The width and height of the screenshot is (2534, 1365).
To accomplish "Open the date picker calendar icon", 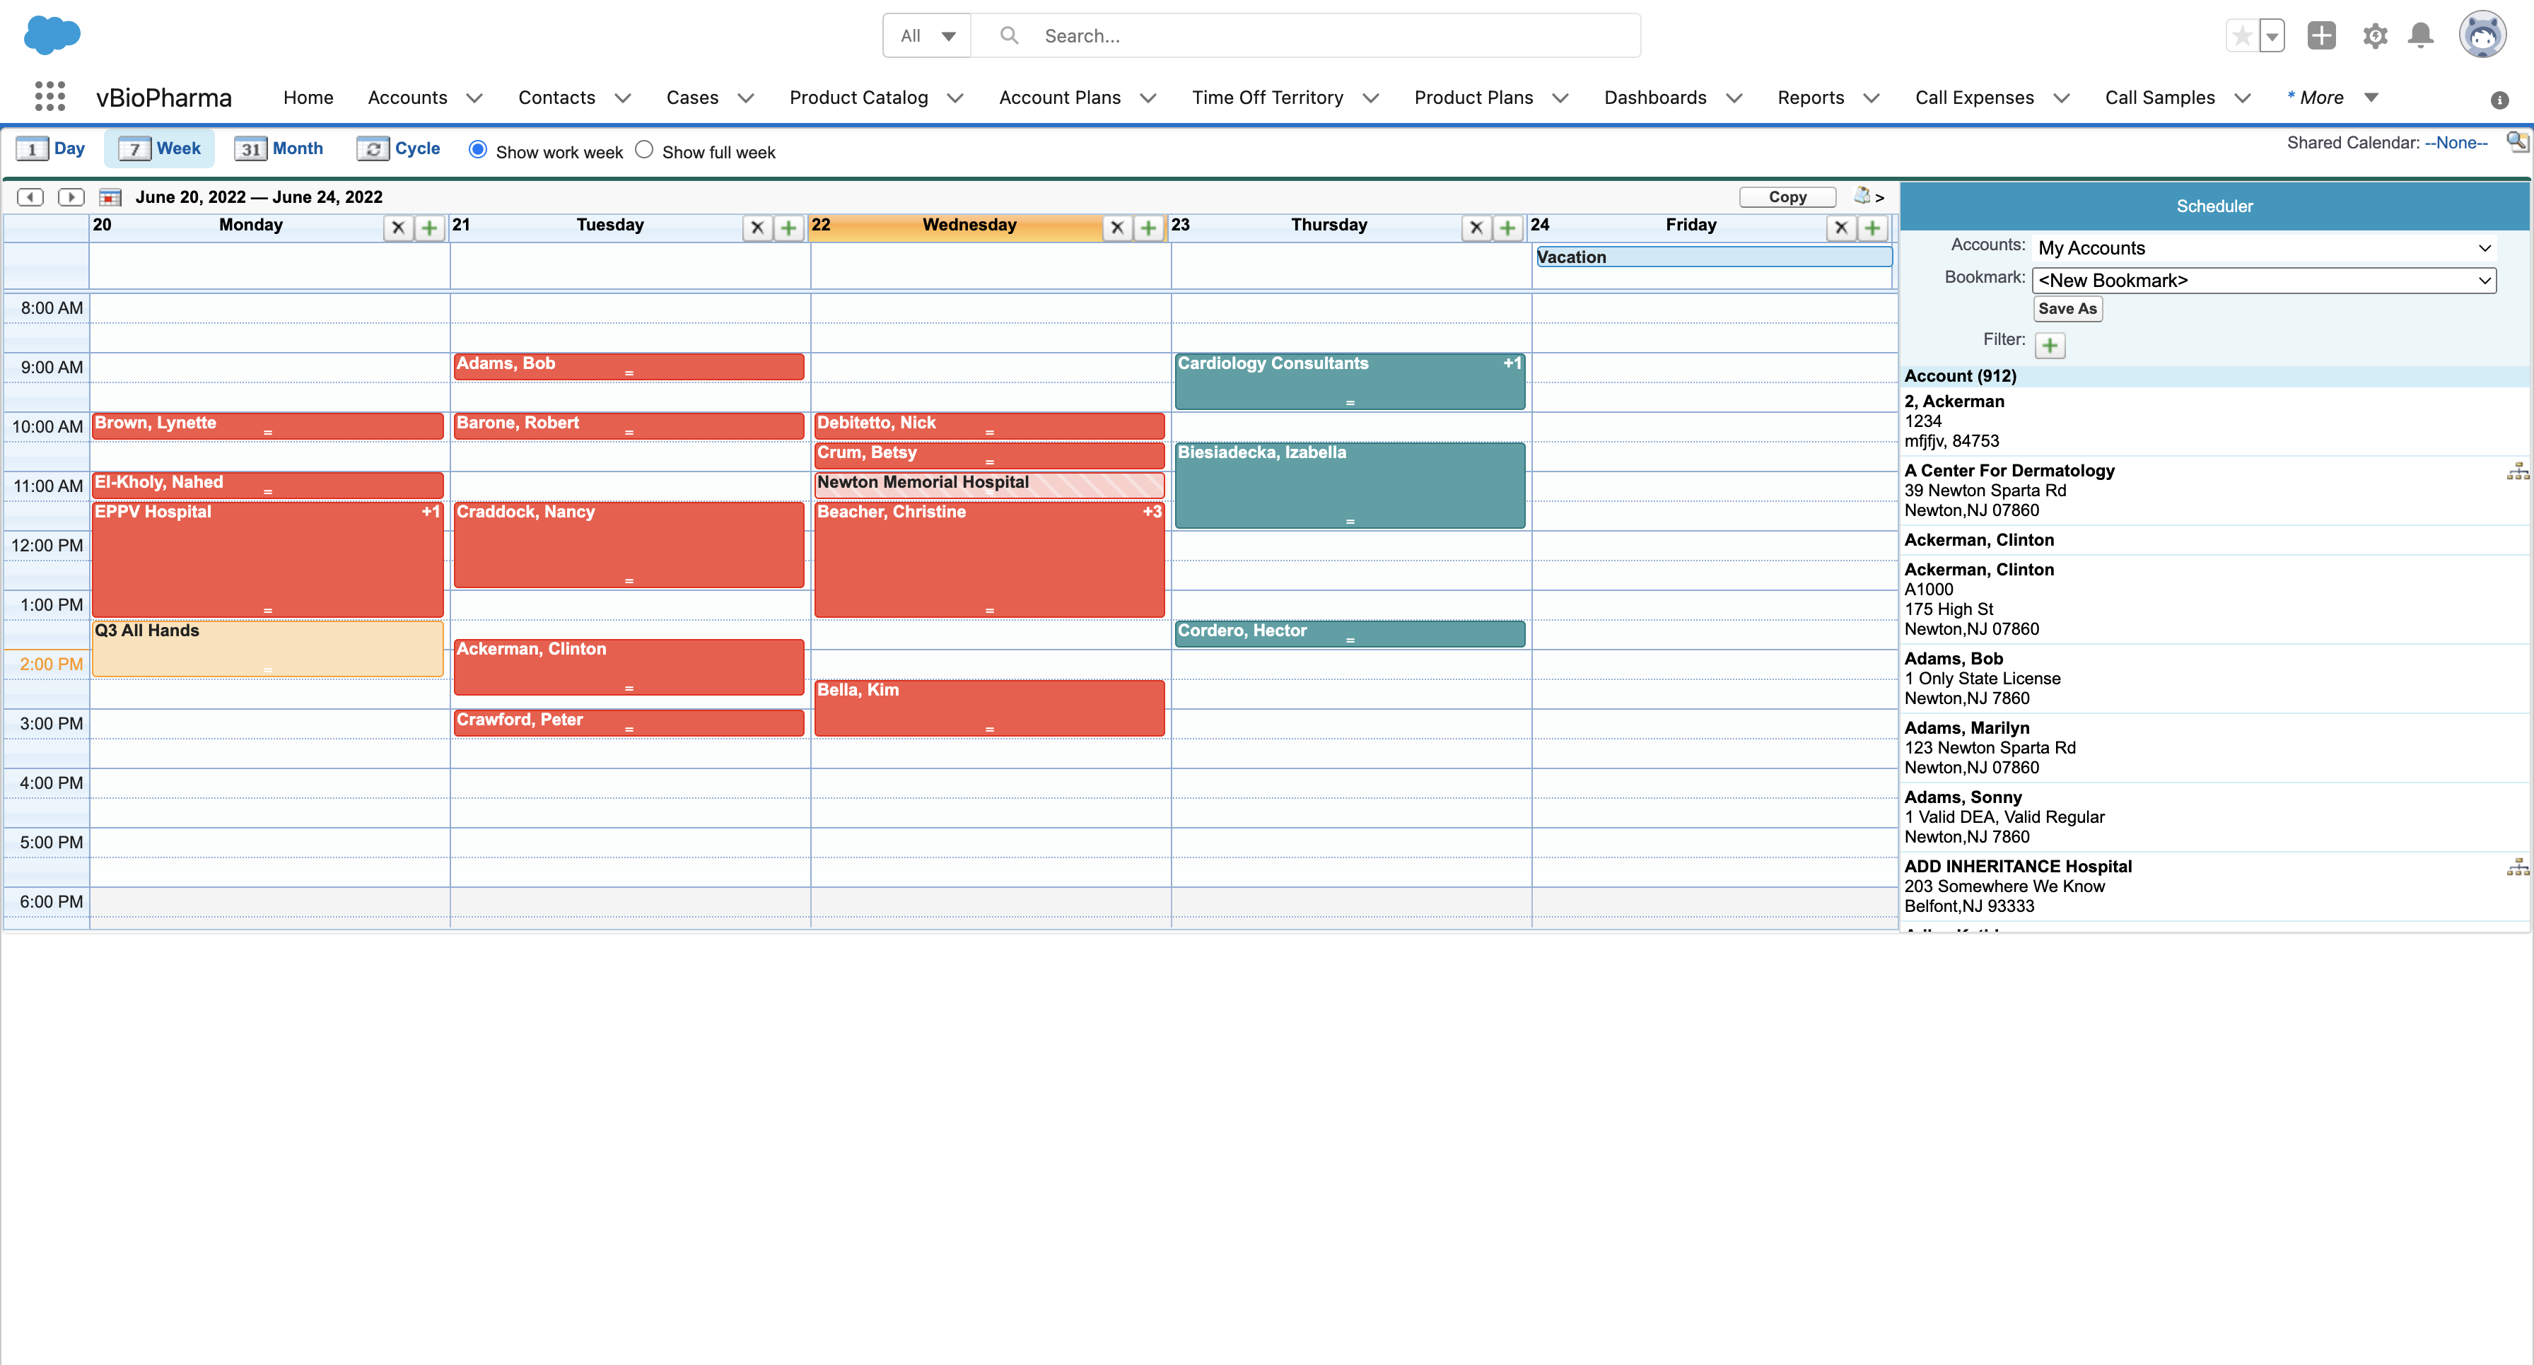I will coord(110,197).
